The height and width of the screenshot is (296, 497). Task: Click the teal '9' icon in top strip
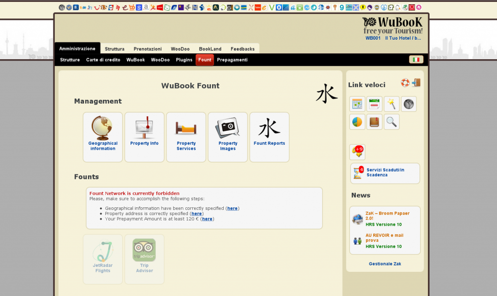pos(342,7)
